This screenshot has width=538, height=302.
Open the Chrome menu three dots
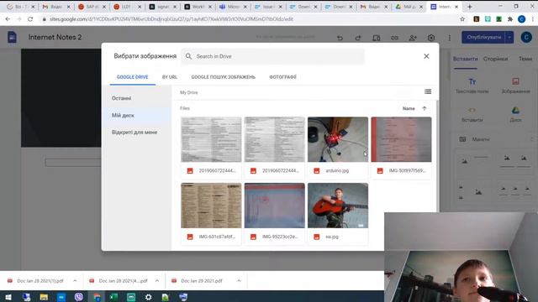click(532, 19)
